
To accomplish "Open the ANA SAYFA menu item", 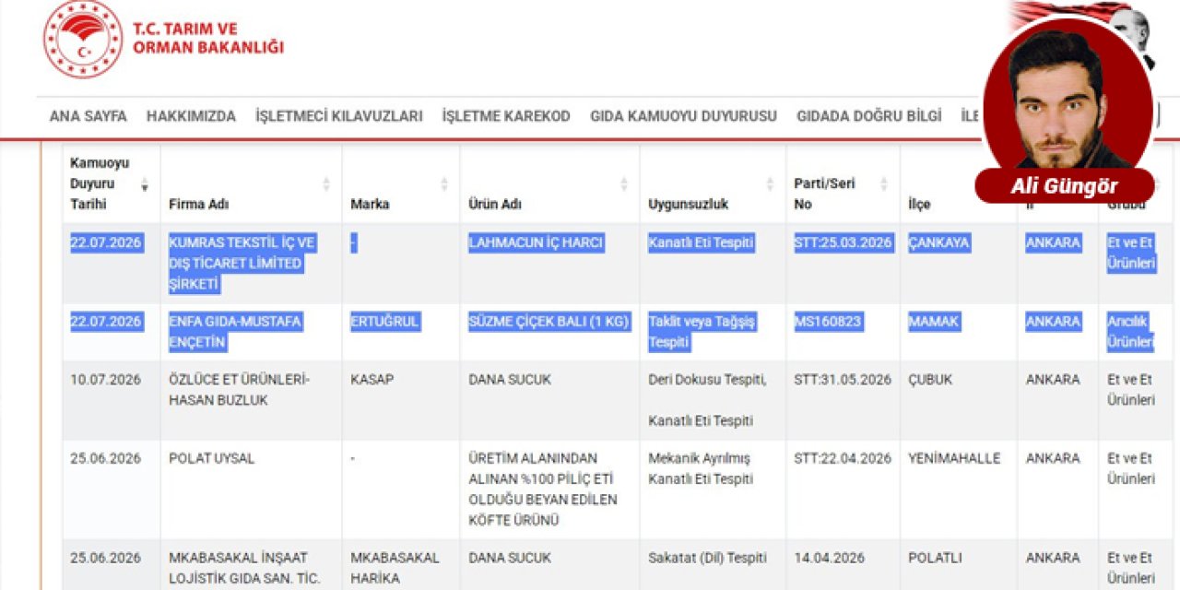I will tap(88, 116).
